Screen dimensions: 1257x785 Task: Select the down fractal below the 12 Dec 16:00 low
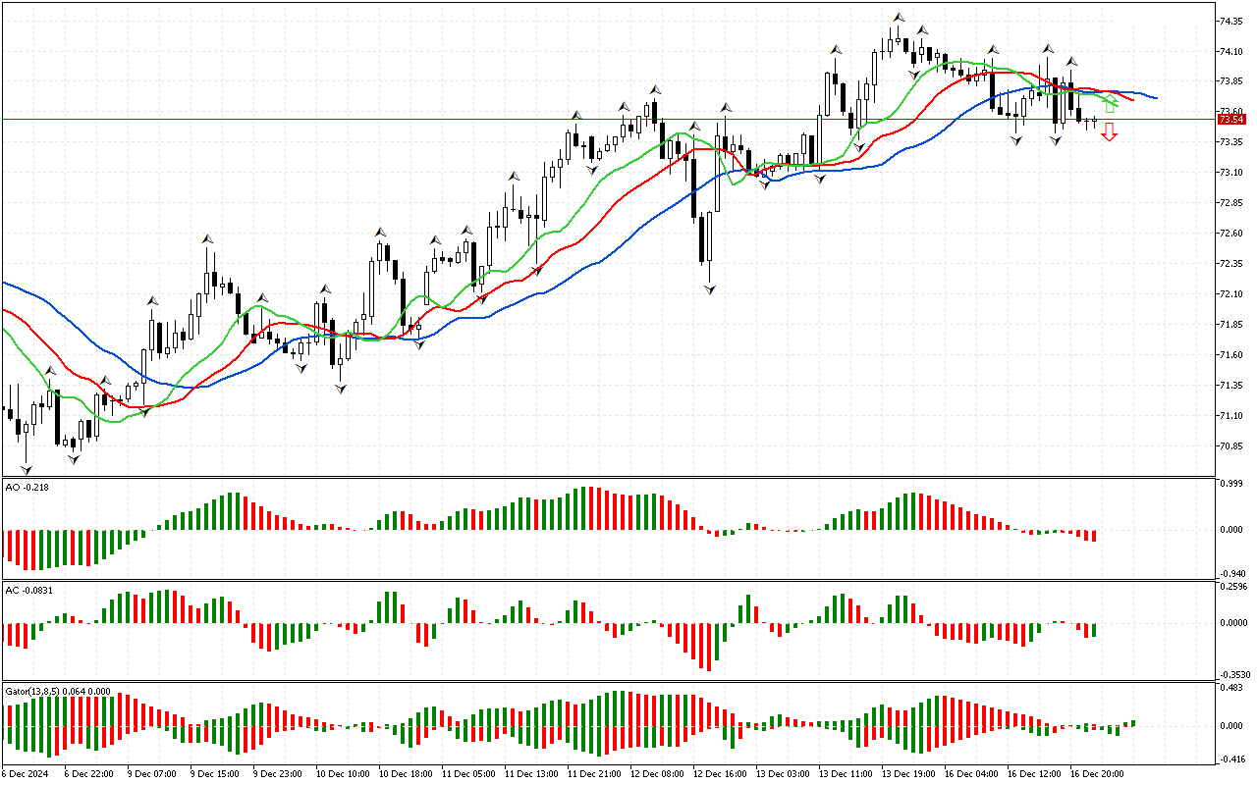(x=709, y=289)
